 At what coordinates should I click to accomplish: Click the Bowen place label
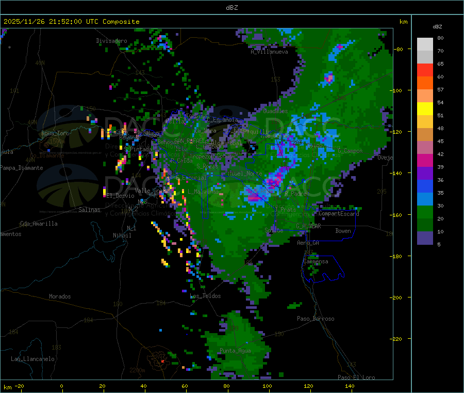pos(343,231)
